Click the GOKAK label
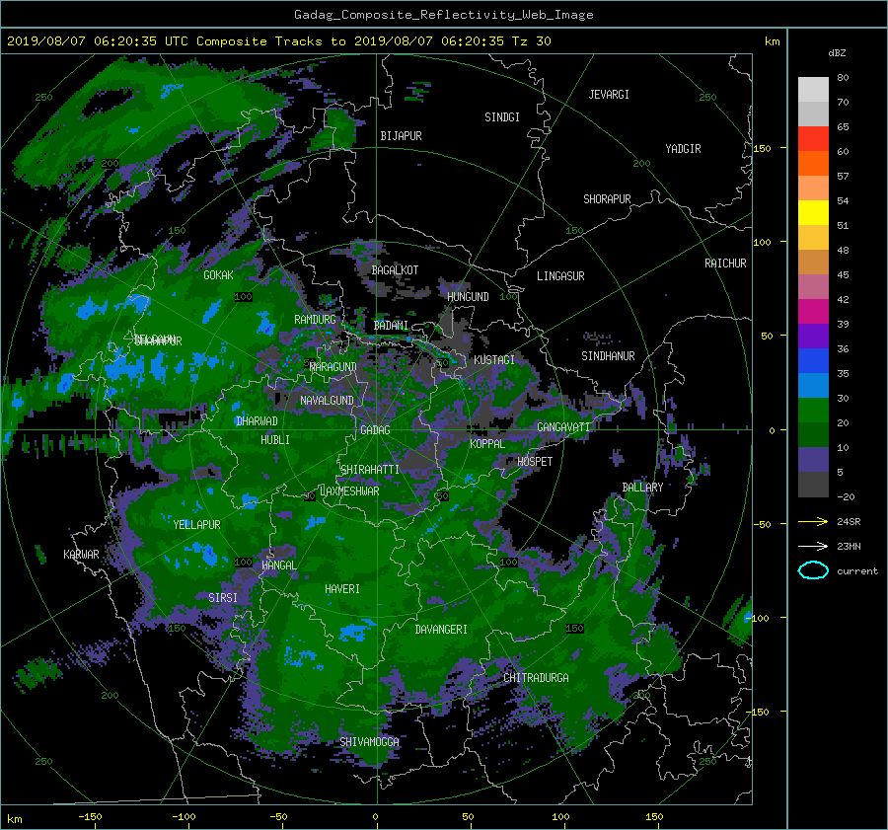Image resolution: width=888 pixels, height=830 pixels. 219,275
